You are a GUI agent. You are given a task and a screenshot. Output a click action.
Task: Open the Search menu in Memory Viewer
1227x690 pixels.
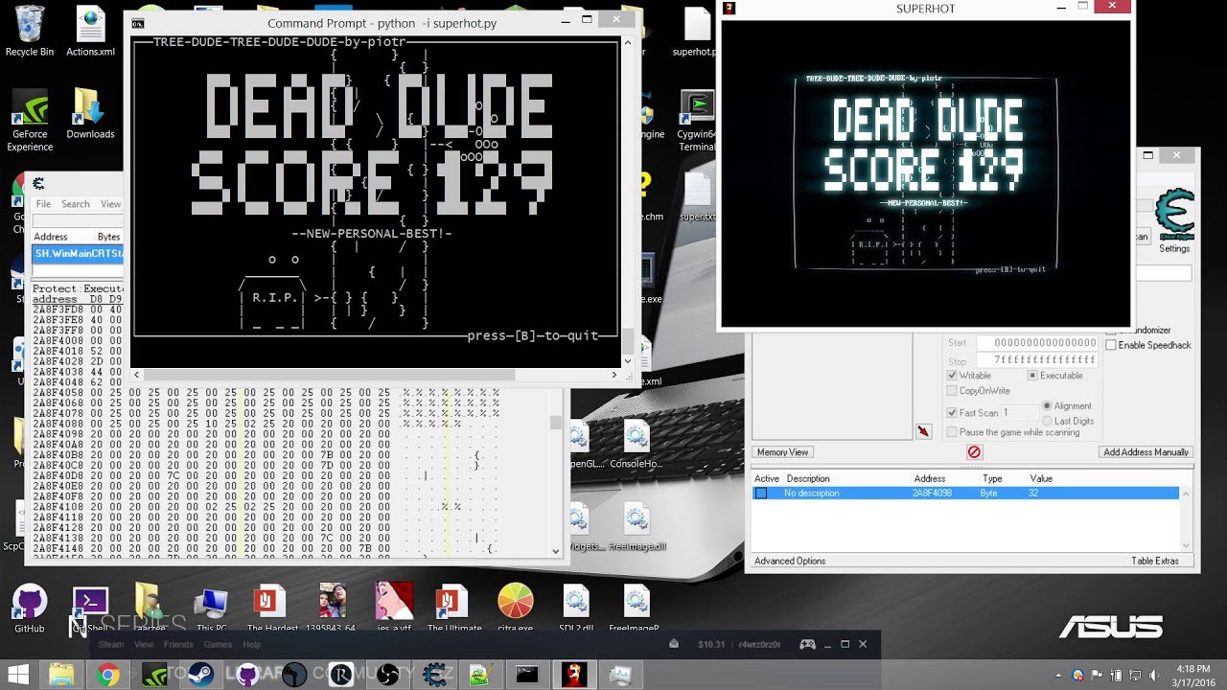point(76,204)
